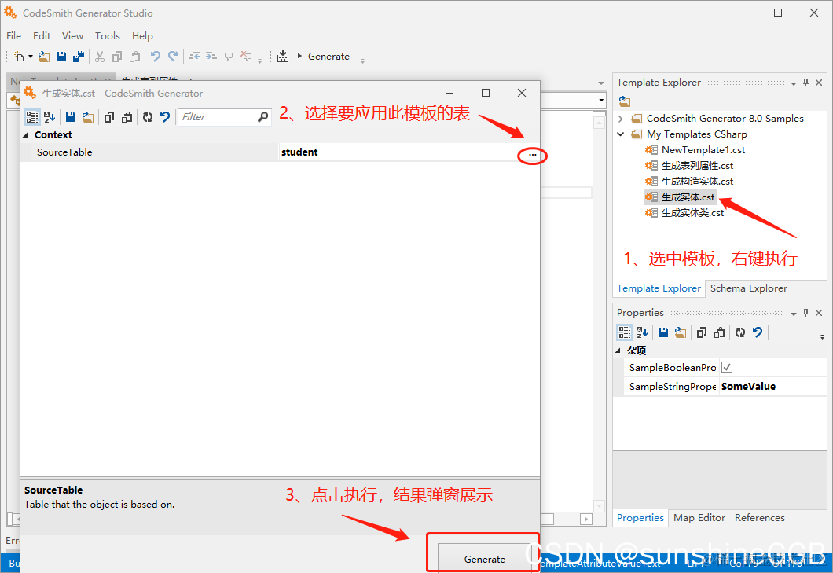This screenshot has width=833, height=573.
Task: Click the Open file icon in main toolbar
Action: pos(44,57)
